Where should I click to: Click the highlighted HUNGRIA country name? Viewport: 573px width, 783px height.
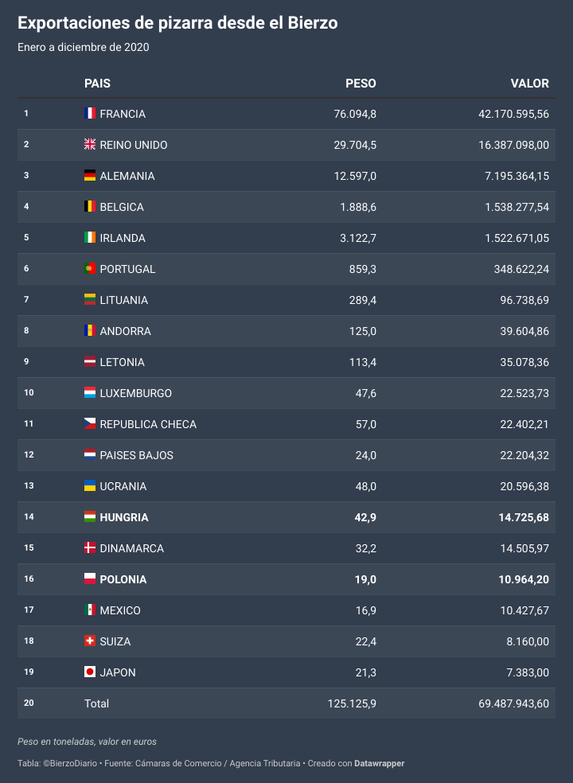[x=124, y=517]
